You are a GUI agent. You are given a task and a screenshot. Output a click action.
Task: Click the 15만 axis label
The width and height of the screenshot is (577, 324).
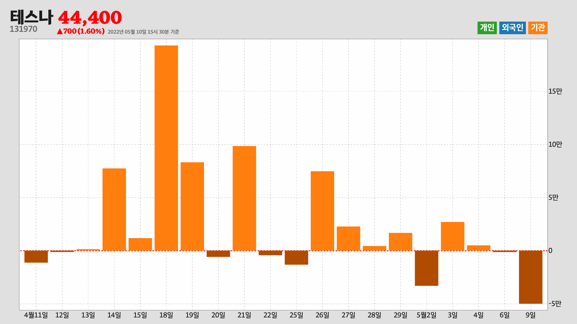555,91
